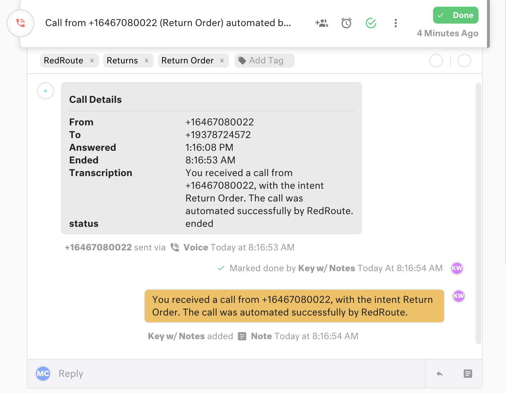506x393 pixels.
Task: Switch to the internal note icon
Action: pos(468,374)
